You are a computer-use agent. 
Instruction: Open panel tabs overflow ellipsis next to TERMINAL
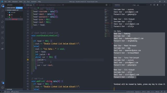[123, 5]
